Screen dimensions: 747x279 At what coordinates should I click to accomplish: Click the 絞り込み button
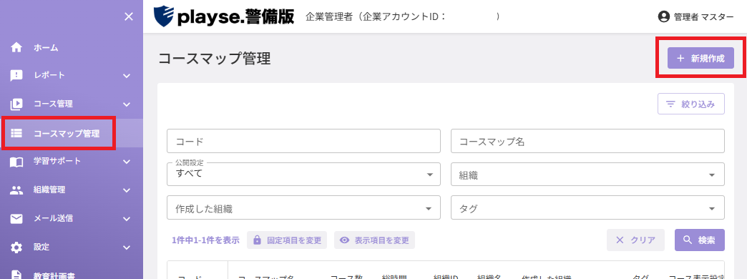tap(691, 104)
